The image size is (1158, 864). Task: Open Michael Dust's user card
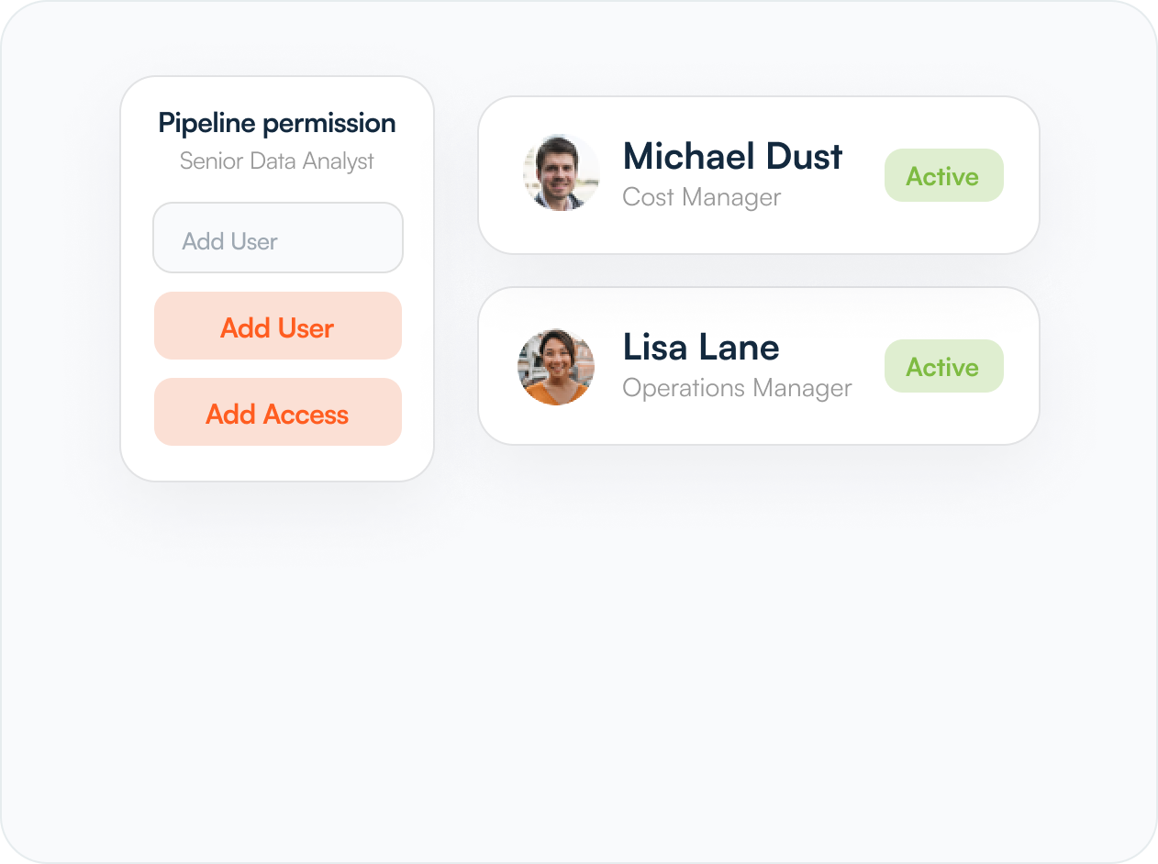(x=758, y=175)
